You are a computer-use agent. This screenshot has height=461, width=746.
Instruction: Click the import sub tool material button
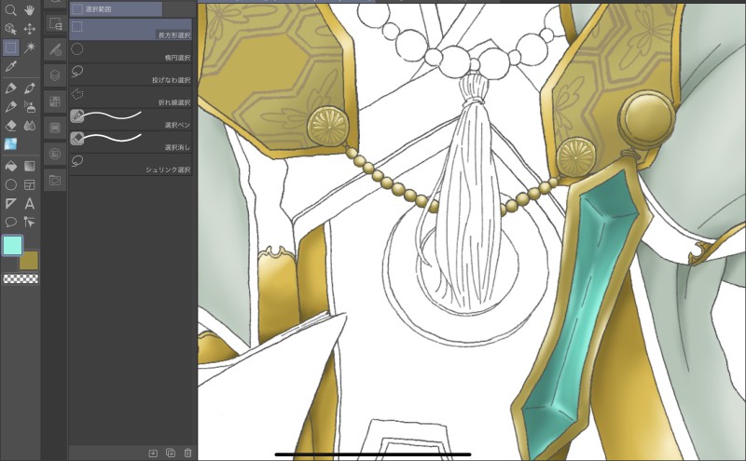(x=153, y=453)
